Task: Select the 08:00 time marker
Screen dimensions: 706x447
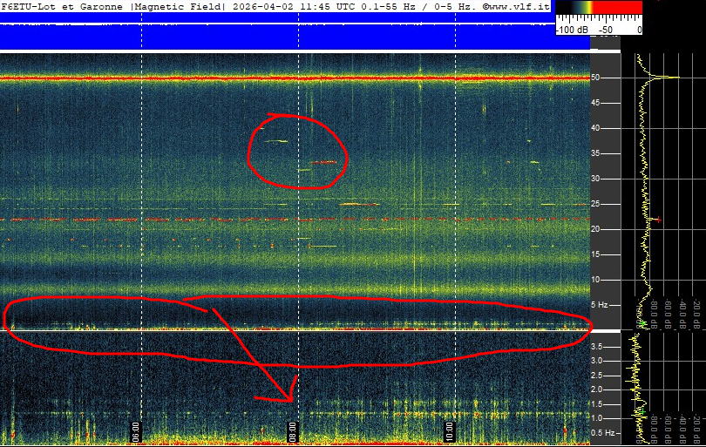Action: [292, 430]
